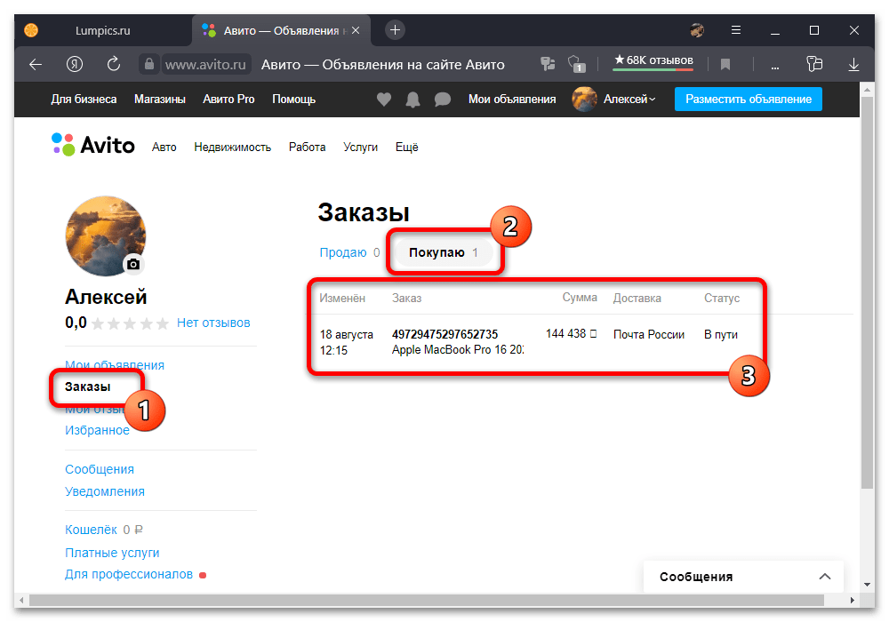Reload the page with refresh icon
This screenshot has height=622, width=889.
coord(114,64)
